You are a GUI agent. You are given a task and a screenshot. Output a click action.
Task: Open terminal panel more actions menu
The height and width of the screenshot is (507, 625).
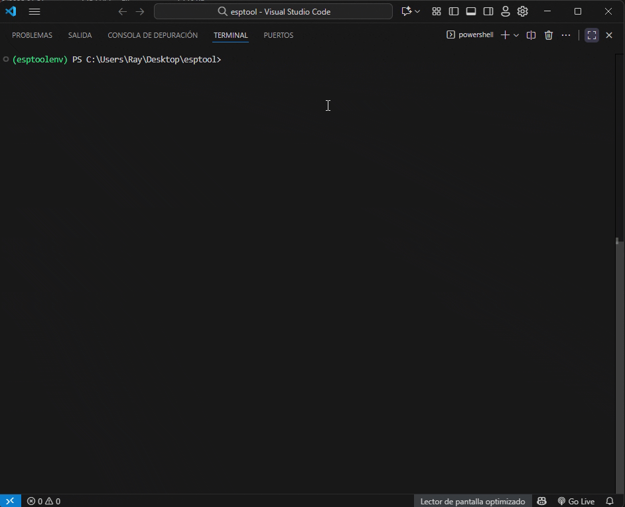click(x=566, y=35)
